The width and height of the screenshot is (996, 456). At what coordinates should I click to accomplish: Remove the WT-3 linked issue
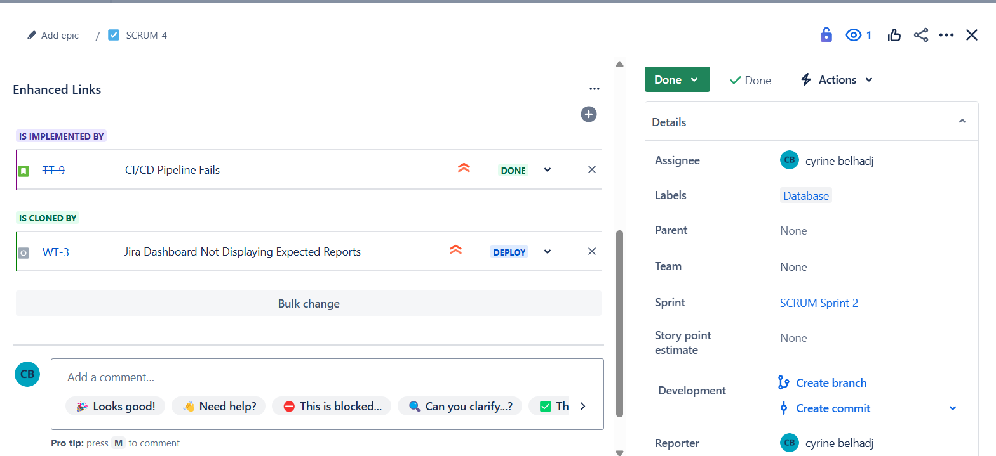[x=592, y=251]
